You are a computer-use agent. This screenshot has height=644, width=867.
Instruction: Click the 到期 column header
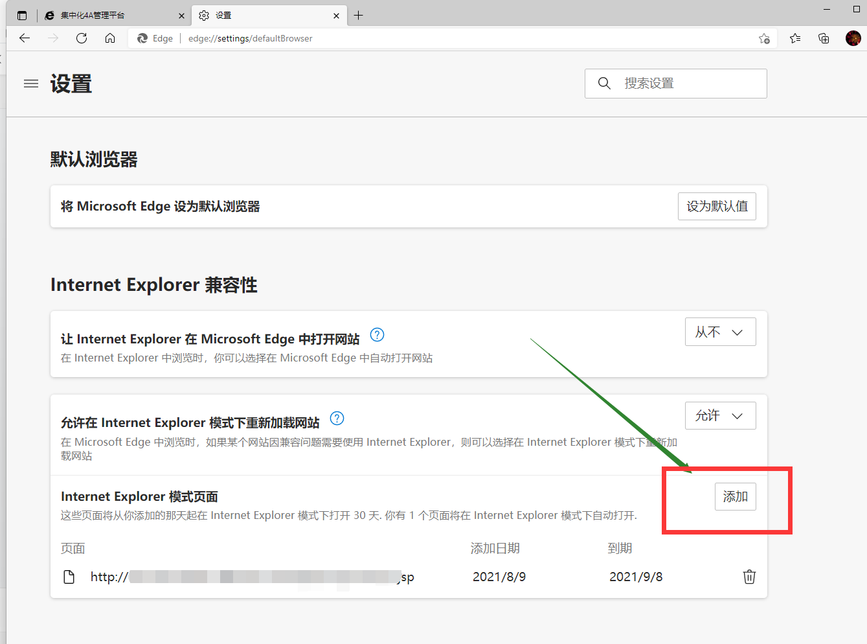(620, 548)
